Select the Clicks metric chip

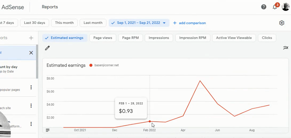pos(267,38)
